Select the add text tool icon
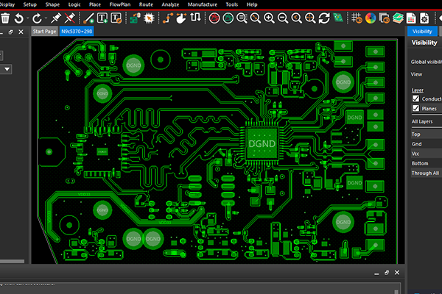The image size is (442, 294). pyautogui.click(x=102, y=18)
